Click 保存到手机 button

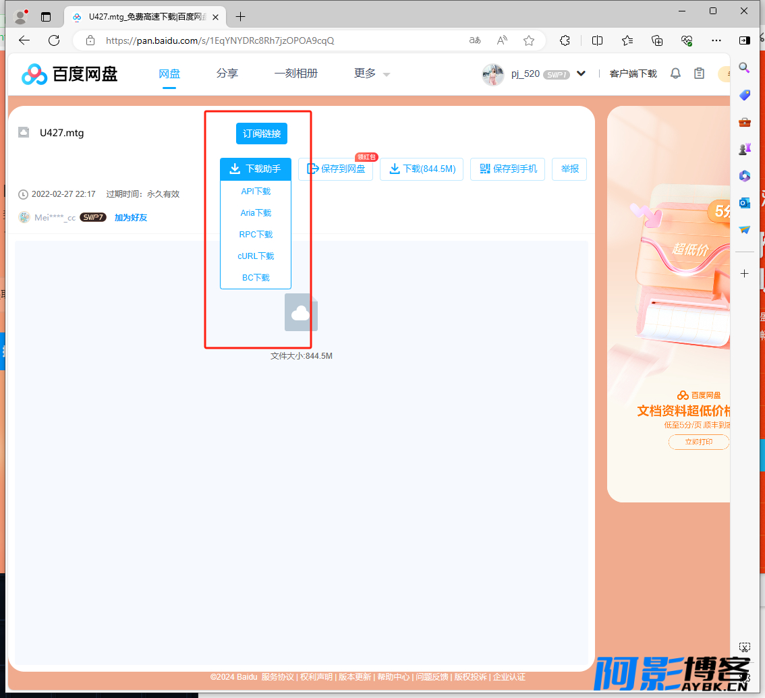pyautogui.click(x=507, y=169)
